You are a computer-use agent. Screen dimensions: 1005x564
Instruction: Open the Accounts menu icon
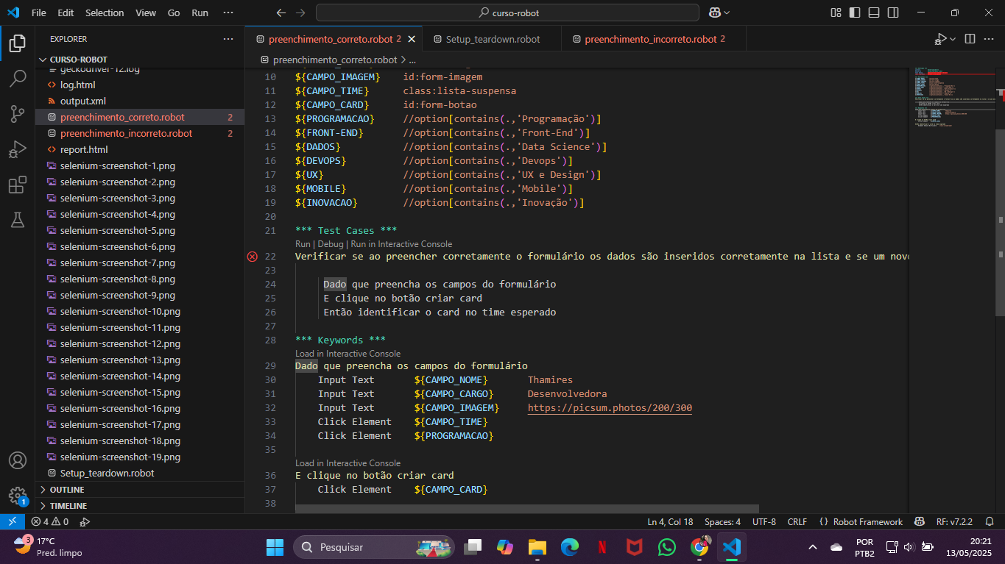pyautogui.click(x=18, y=460)
